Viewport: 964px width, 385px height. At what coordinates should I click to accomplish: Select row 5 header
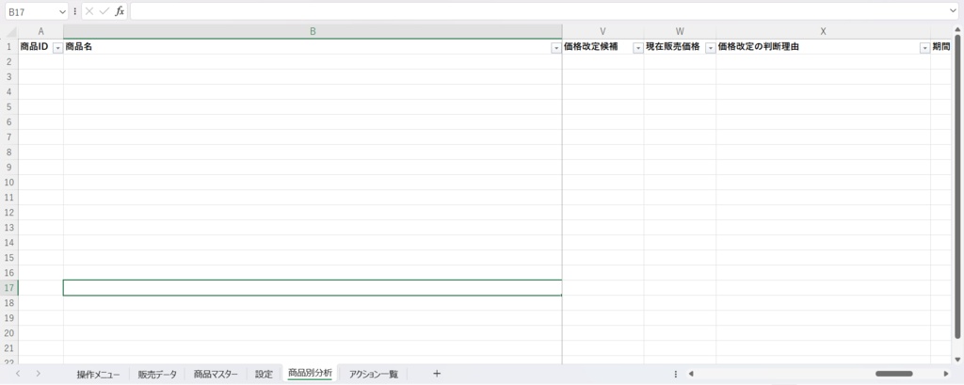9,106
